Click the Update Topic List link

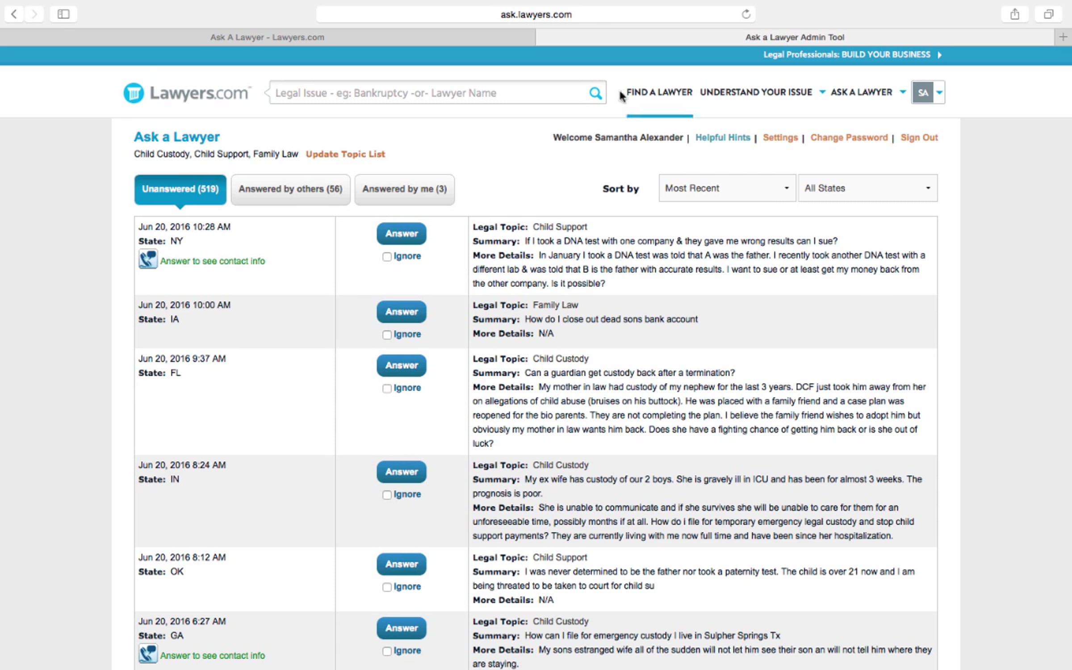pyautogui.click(x=345, y=154)
